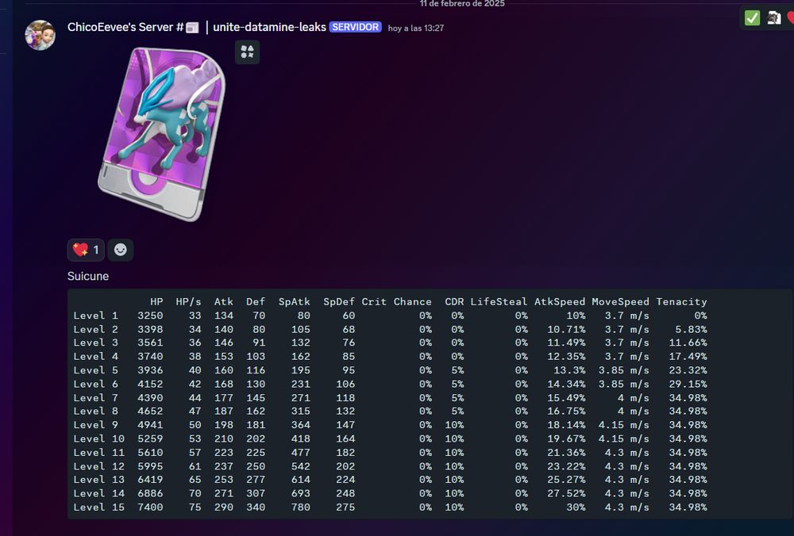
Task: Click the CDR column header
Action: pos(454,302)
